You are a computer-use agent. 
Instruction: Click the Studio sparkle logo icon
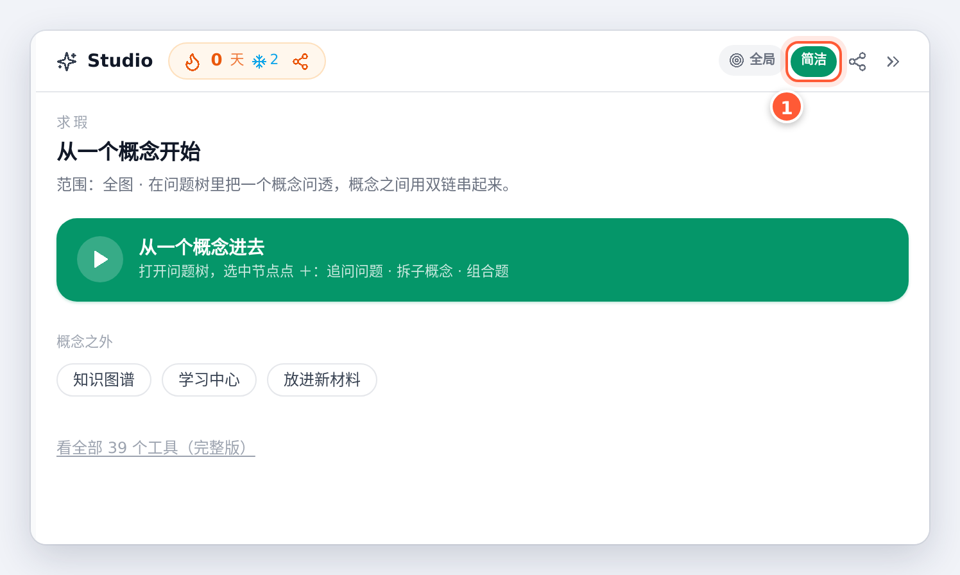pos(67,61)
